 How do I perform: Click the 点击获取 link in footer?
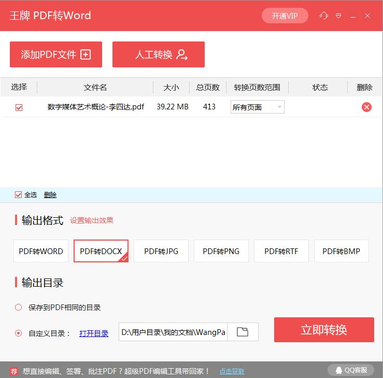[232, 371]
